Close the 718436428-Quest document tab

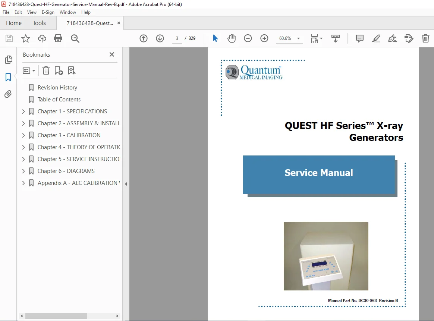point(119,23)
